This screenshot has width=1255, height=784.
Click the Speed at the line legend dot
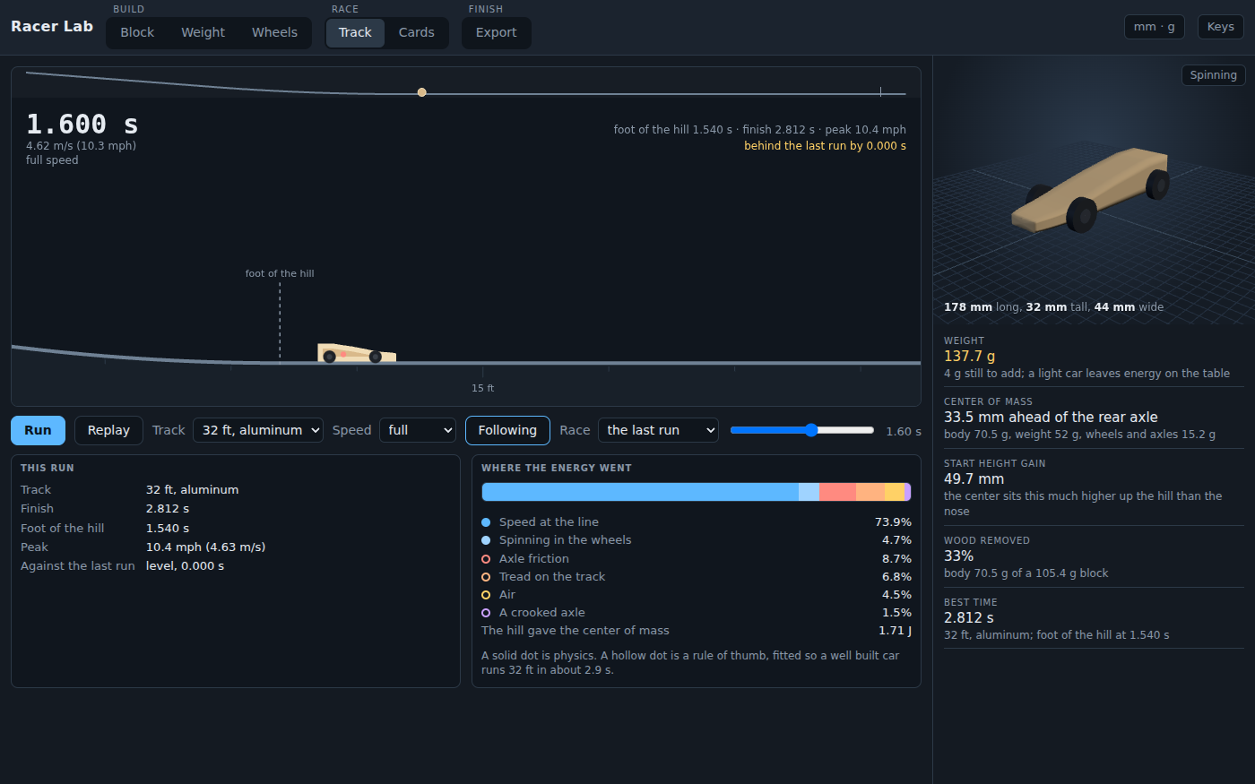pos(486,522)
